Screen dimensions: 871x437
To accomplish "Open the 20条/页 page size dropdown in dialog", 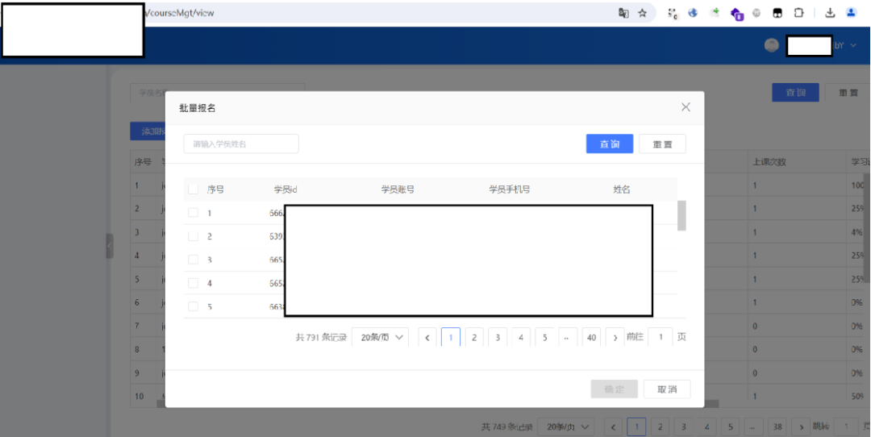I will click(381, 337).
